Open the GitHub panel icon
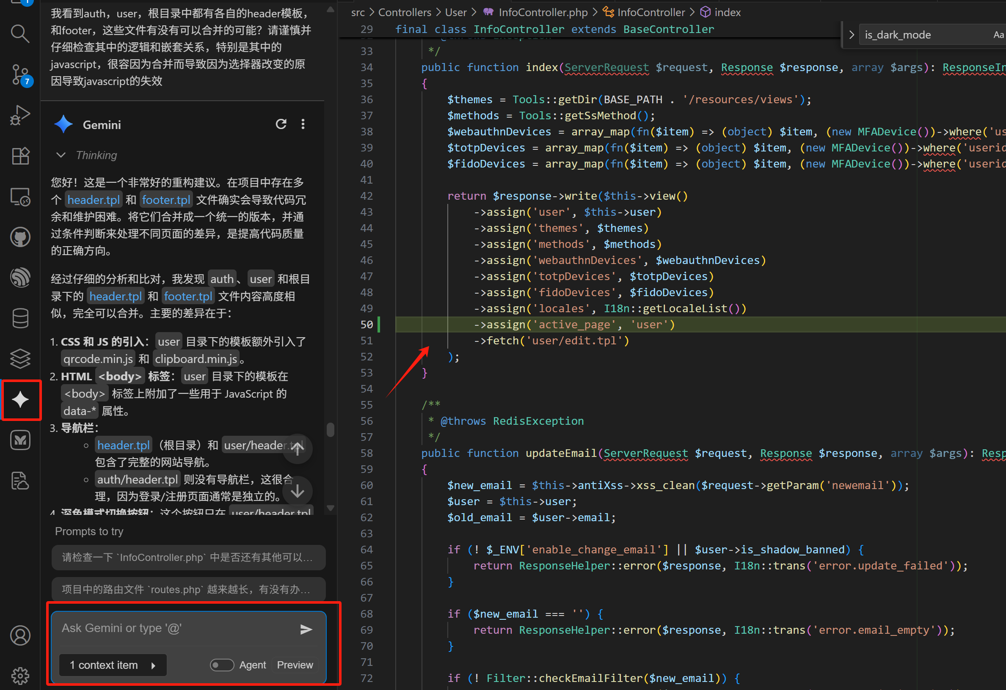This screenshot has height=690, width=1006. 20,237
